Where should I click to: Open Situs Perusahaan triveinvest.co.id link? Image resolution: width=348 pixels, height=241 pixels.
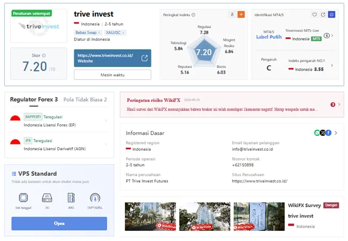click(x=260, y=181)
